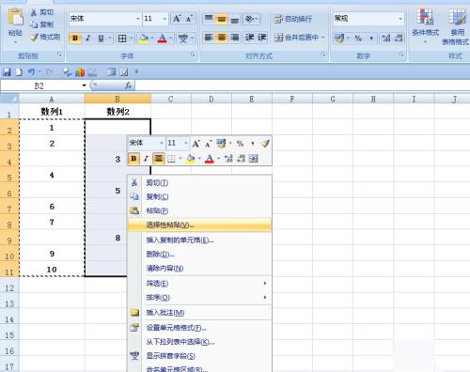The width and height of the screenshot is (470, 372).
Task: Toggle Wrap Text (自动换行)
Action: [x=293, y=19]
